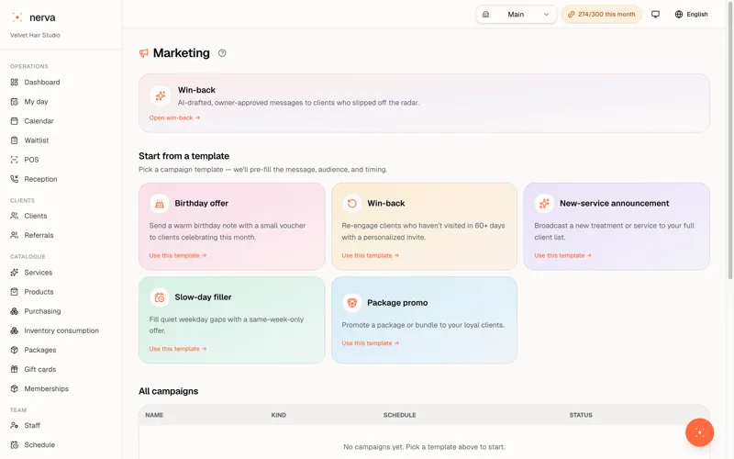Click the Birthday offer cake icon

160,203
